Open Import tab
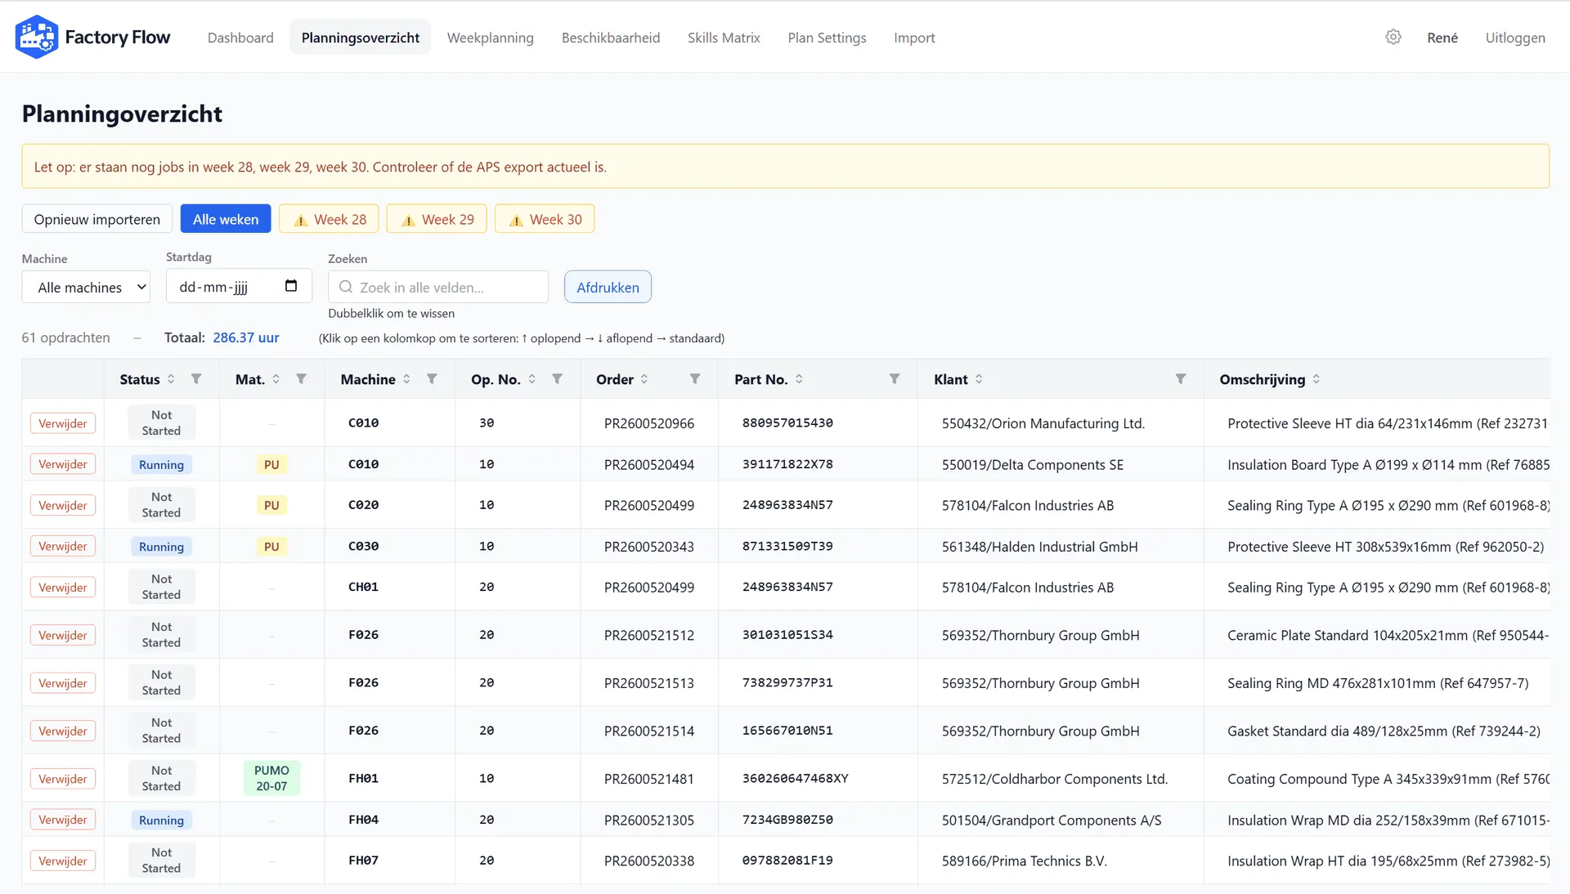This screenshot has width=1570, height=894. (x=914, y=38)
